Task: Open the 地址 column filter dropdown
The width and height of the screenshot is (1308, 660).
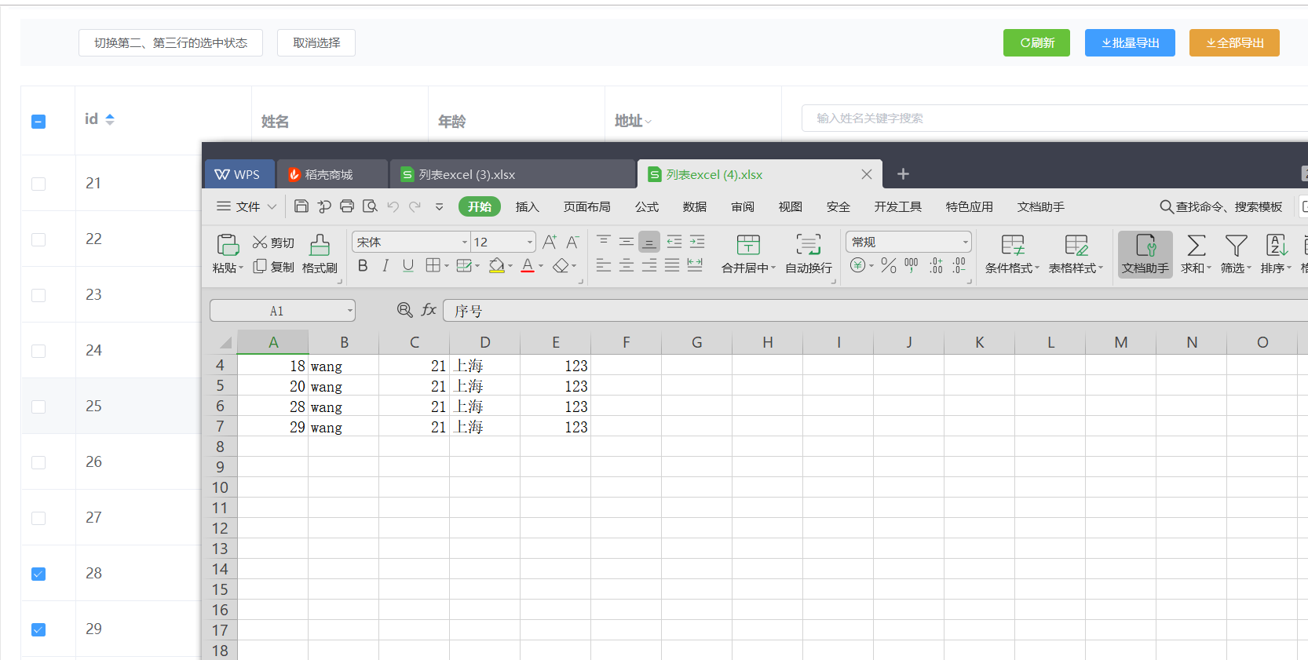Action: pos(649,122)
